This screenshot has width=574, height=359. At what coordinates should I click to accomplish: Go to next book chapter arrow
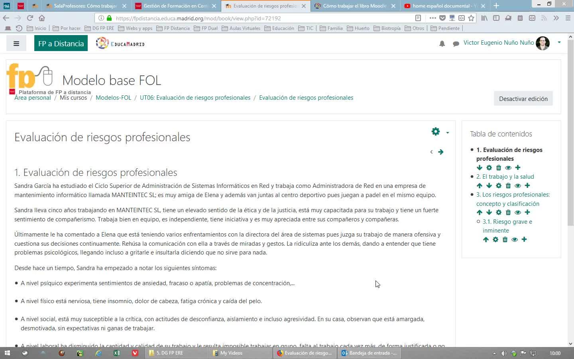[x=441, y=152]
